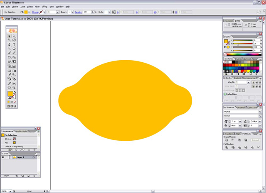Select the Mesh tool

coord(9,71)
